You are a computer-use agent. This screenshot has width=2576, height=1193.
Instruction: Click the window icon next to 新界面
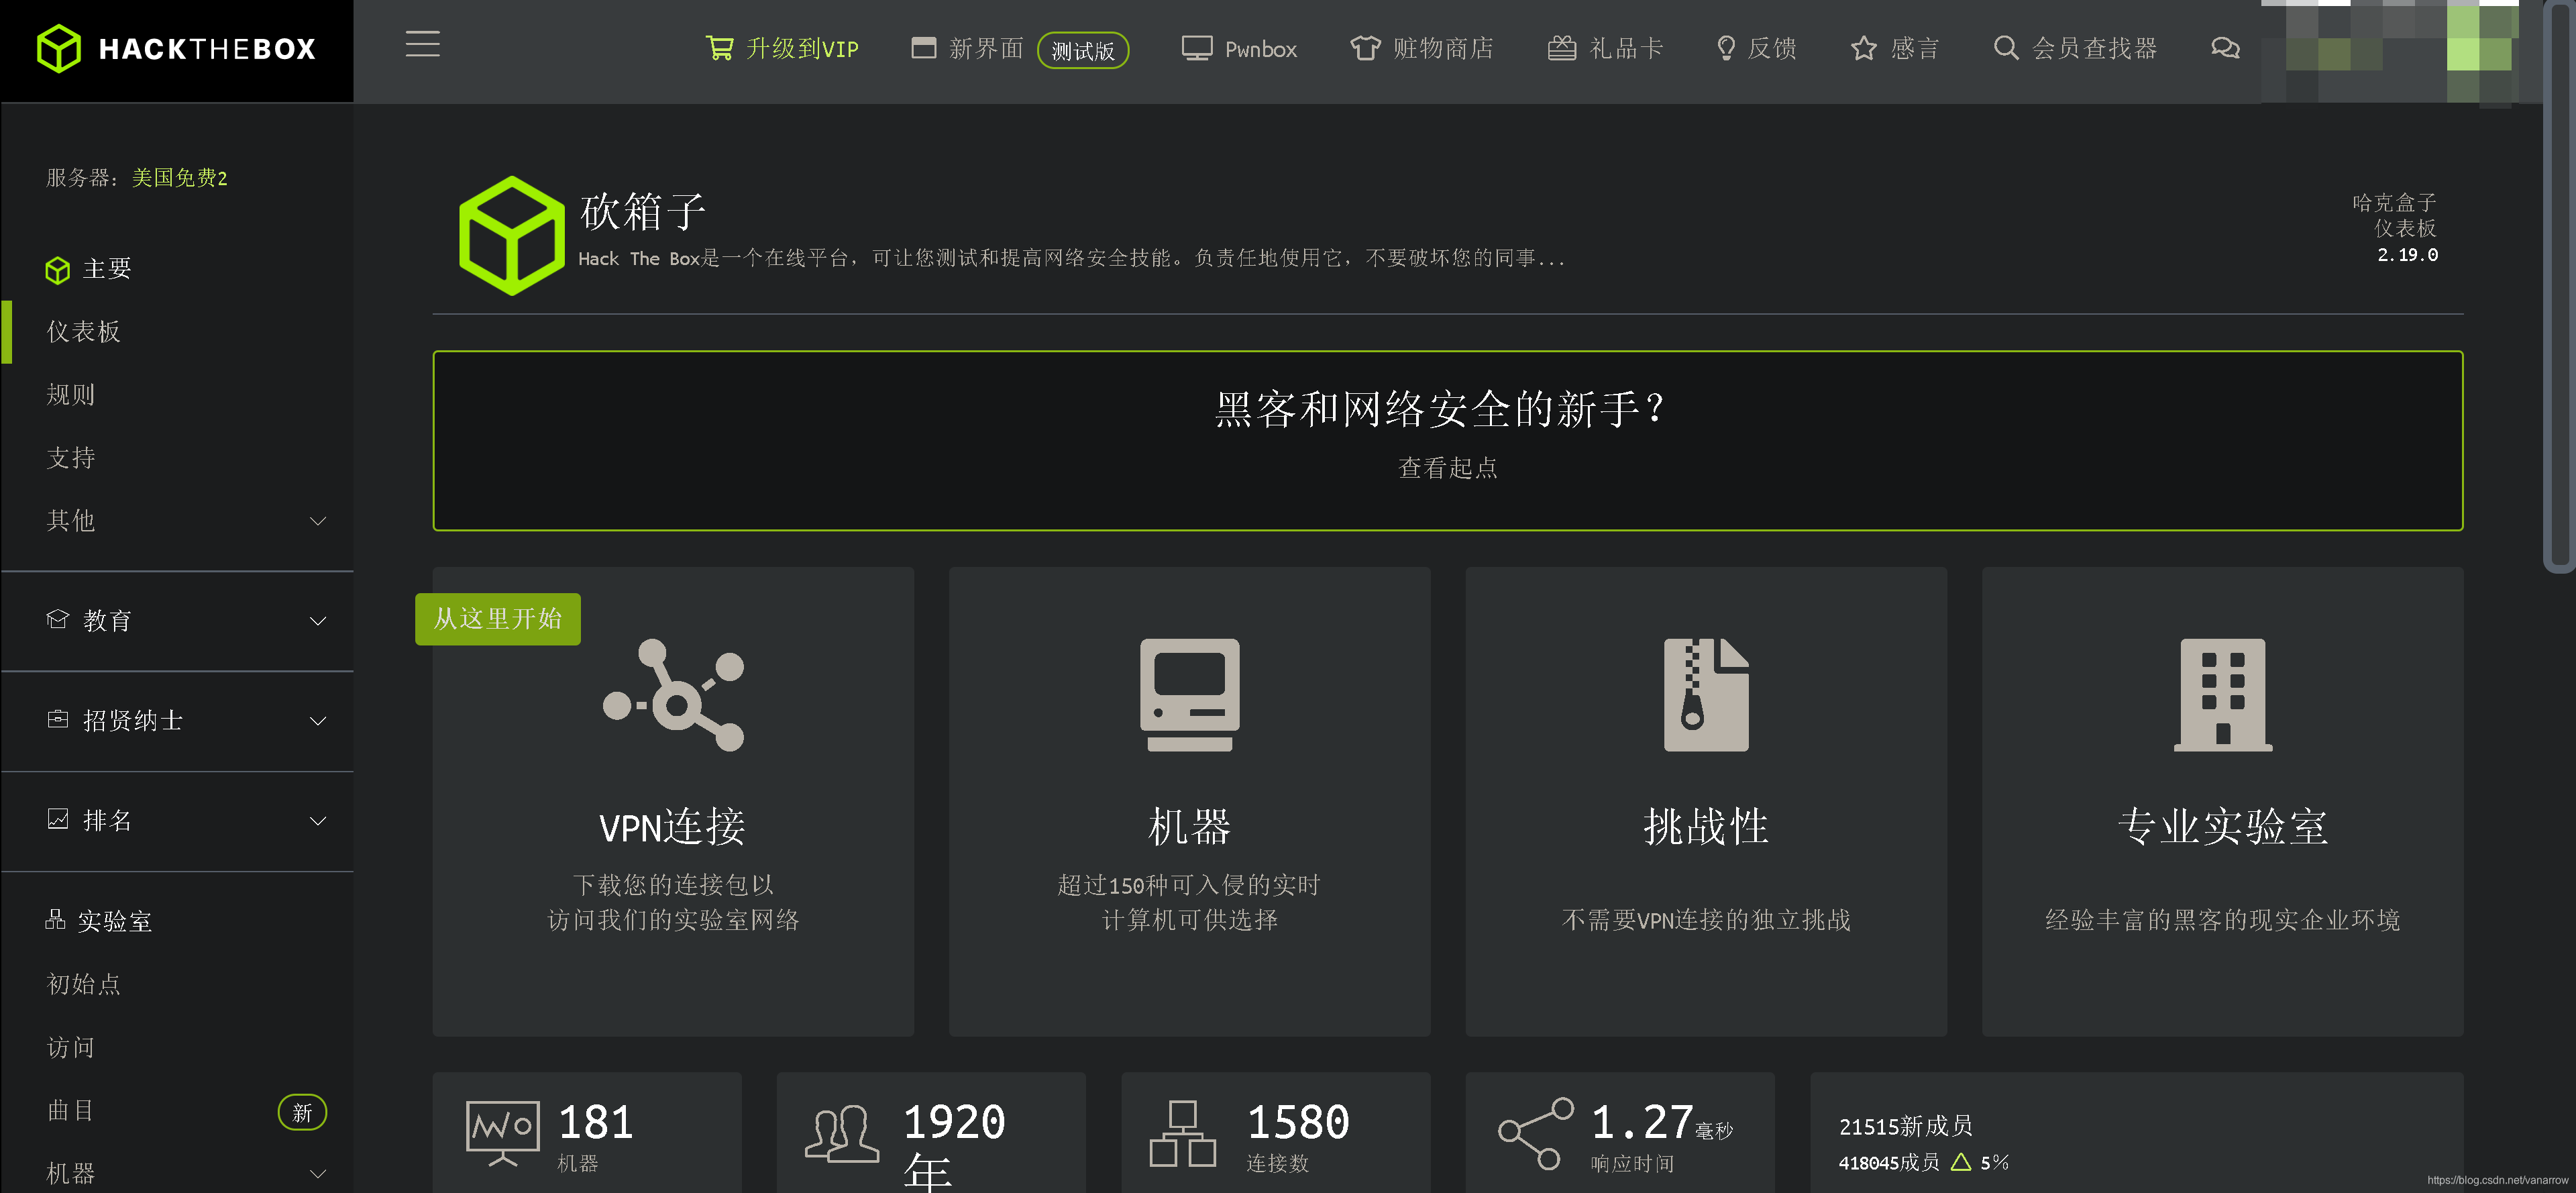pyautogui.click(x=923, y=48)
